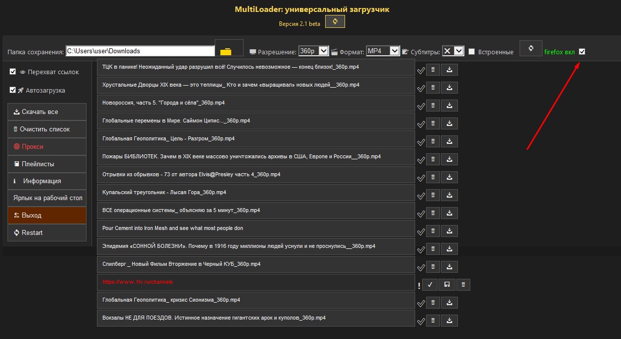Trash the 'Купальский треугольник' entry

pyautogui.click(x=433, y=195)
